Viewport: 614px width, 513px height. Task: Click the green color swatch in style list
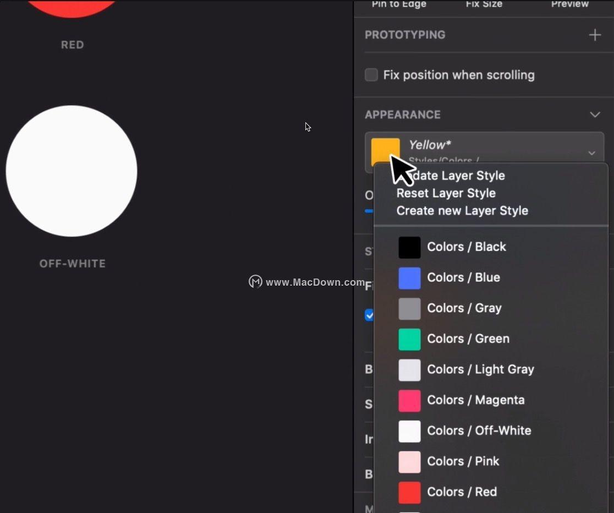click(409, 339)
